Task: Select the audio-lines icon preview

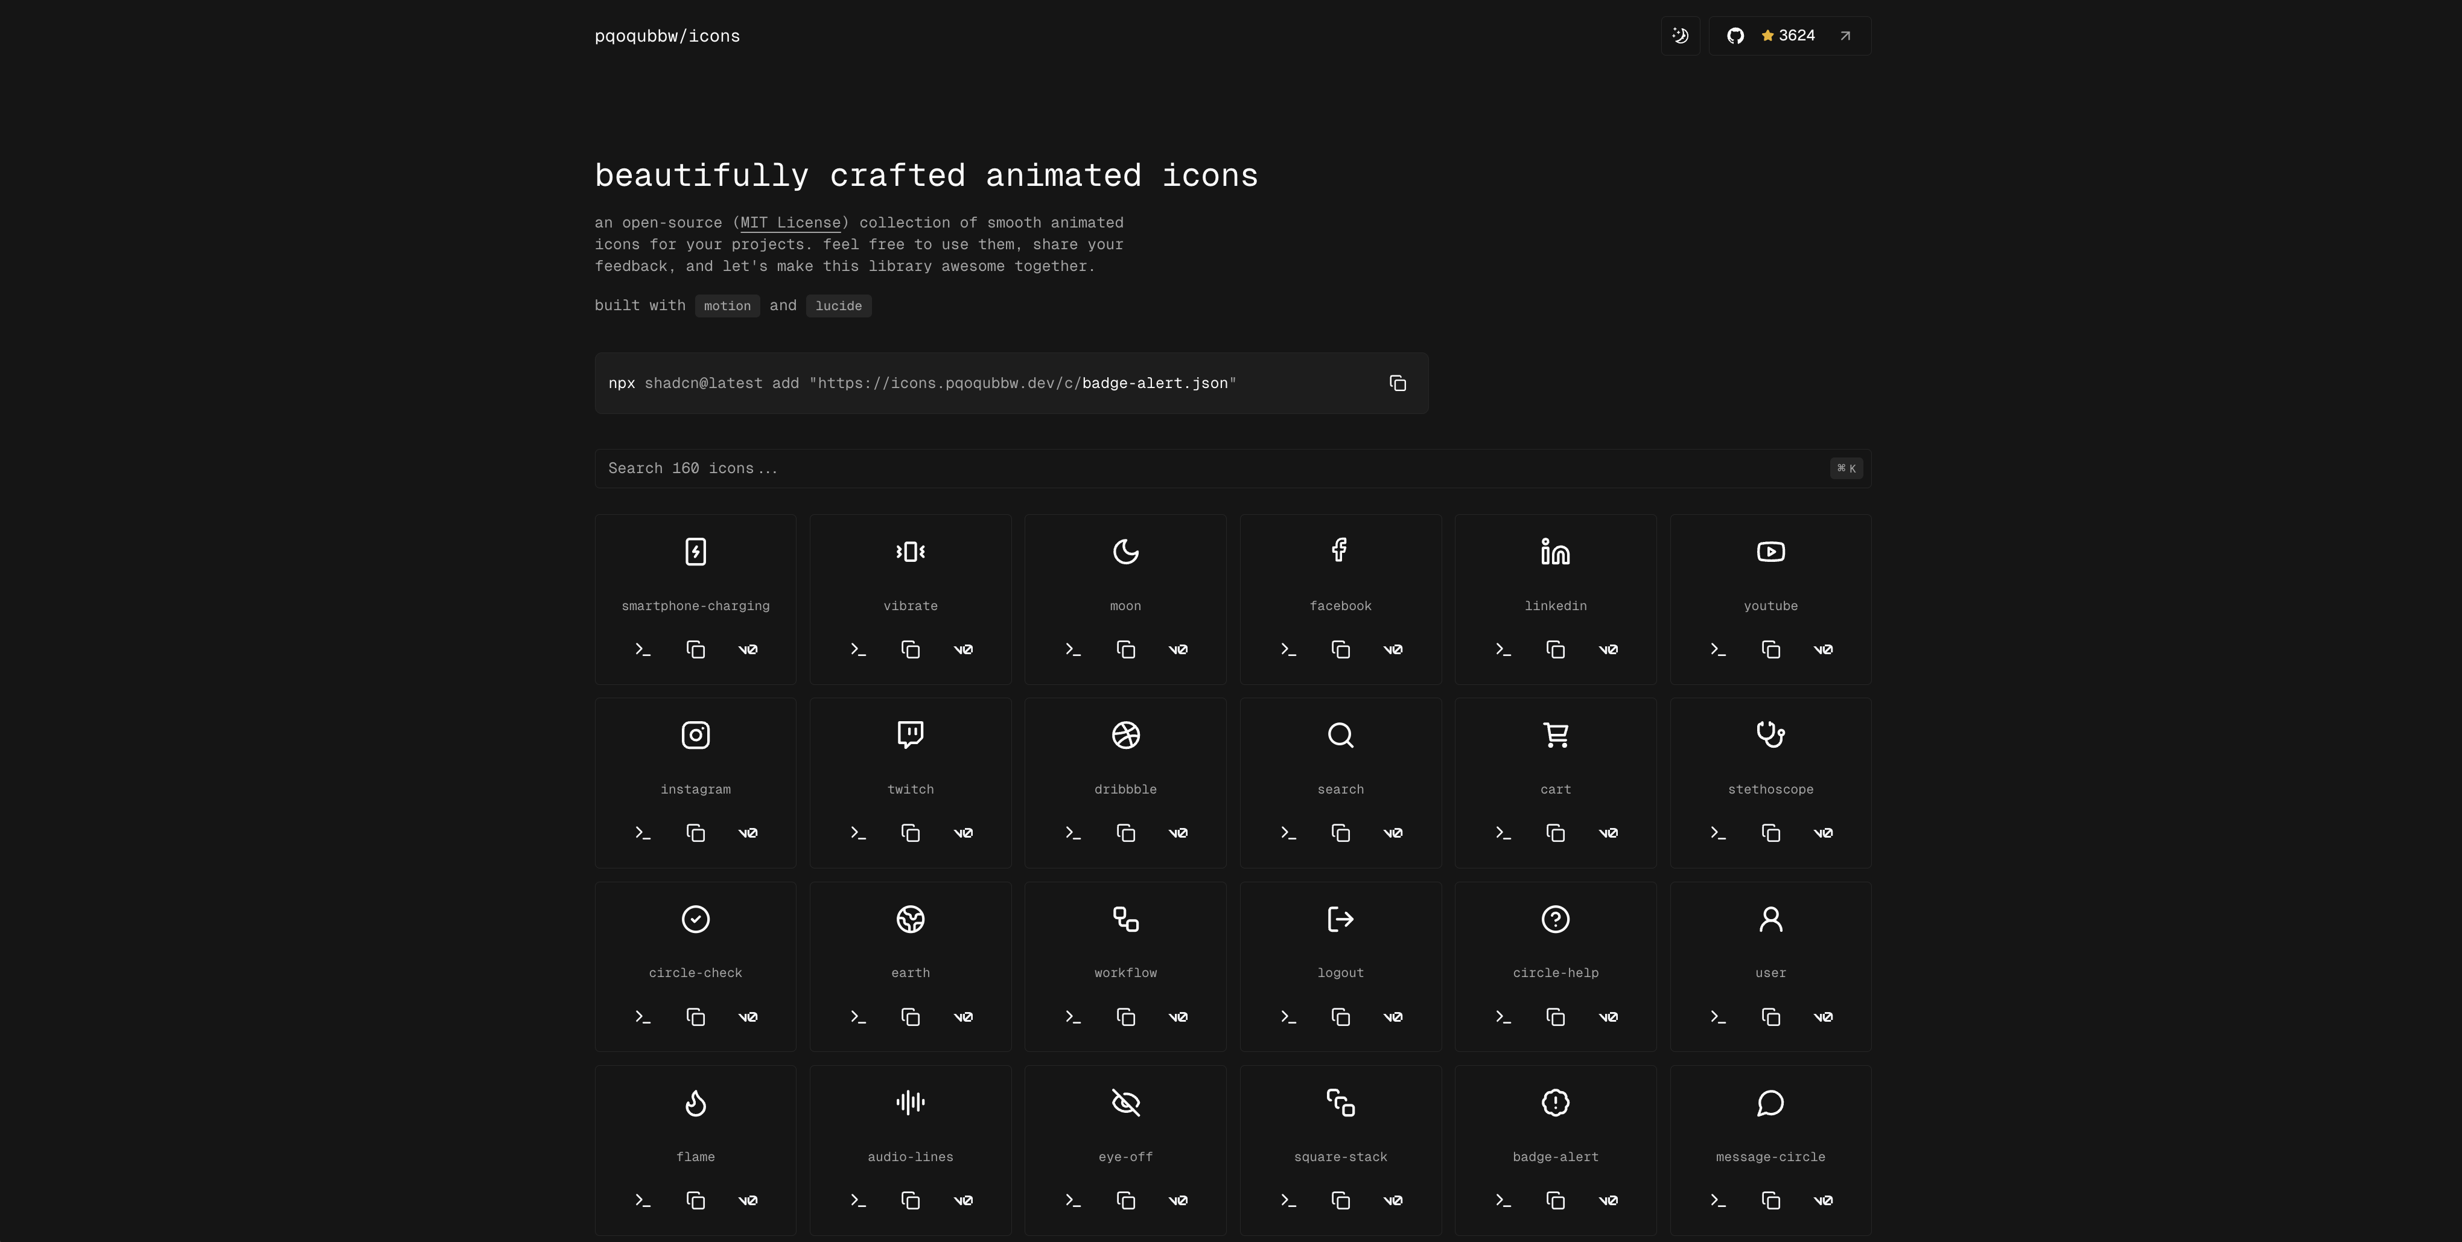Action: click(x=911, y=1103)
